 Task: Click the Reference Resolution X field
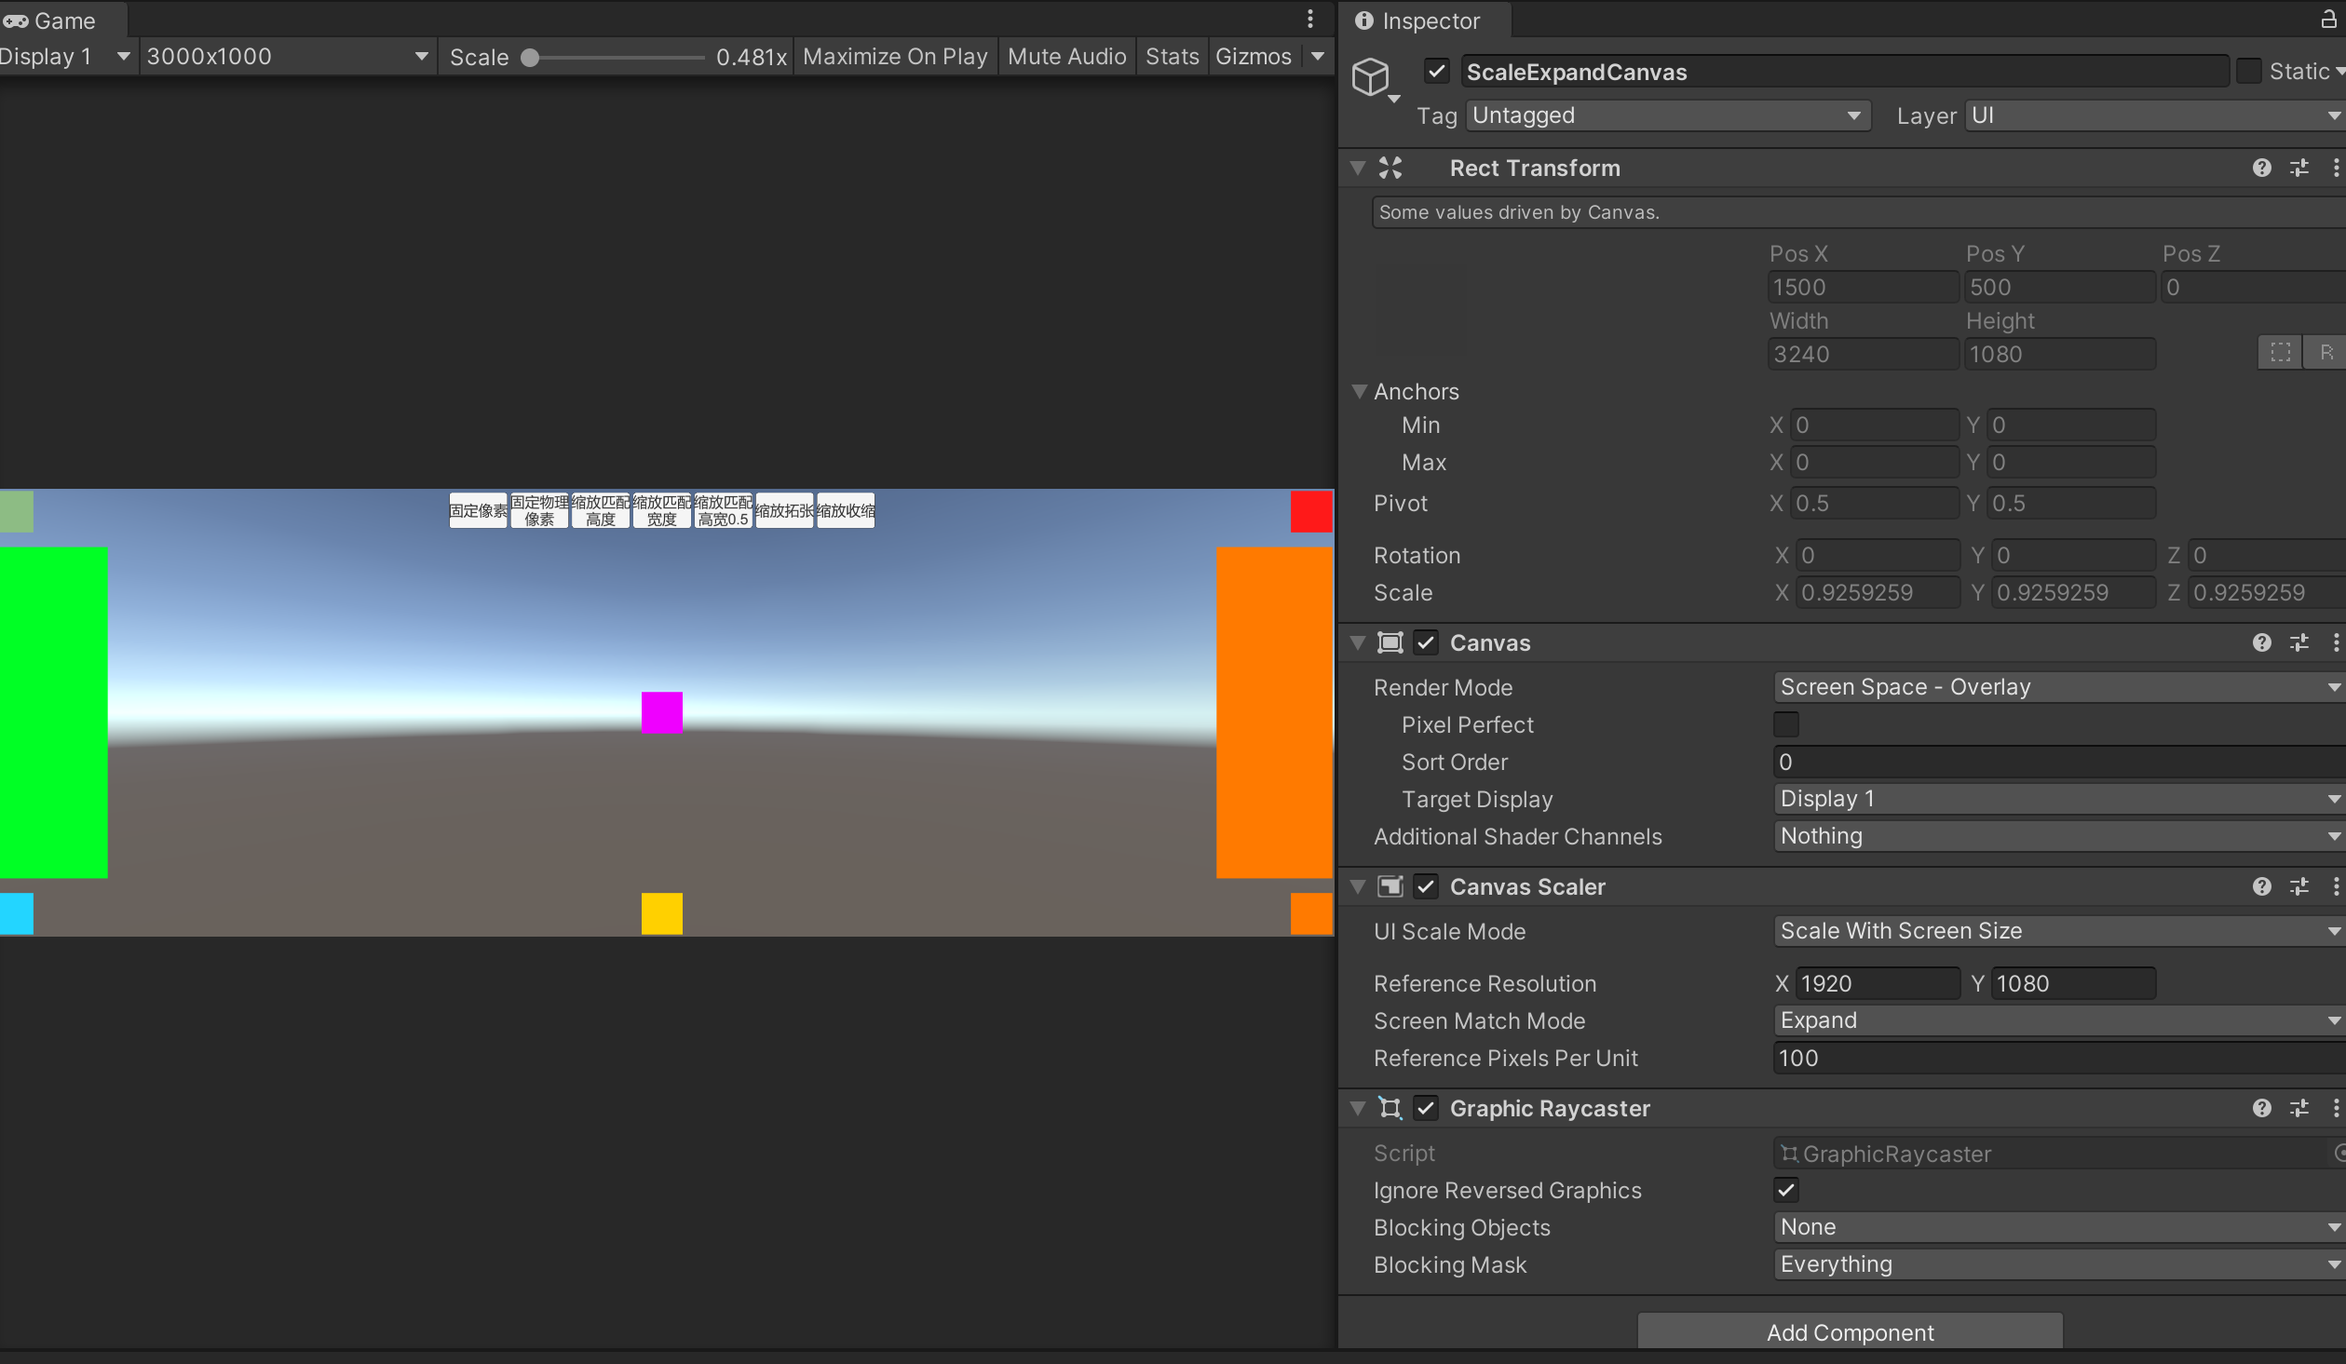pyautogui.click(x=1876, y=983)
